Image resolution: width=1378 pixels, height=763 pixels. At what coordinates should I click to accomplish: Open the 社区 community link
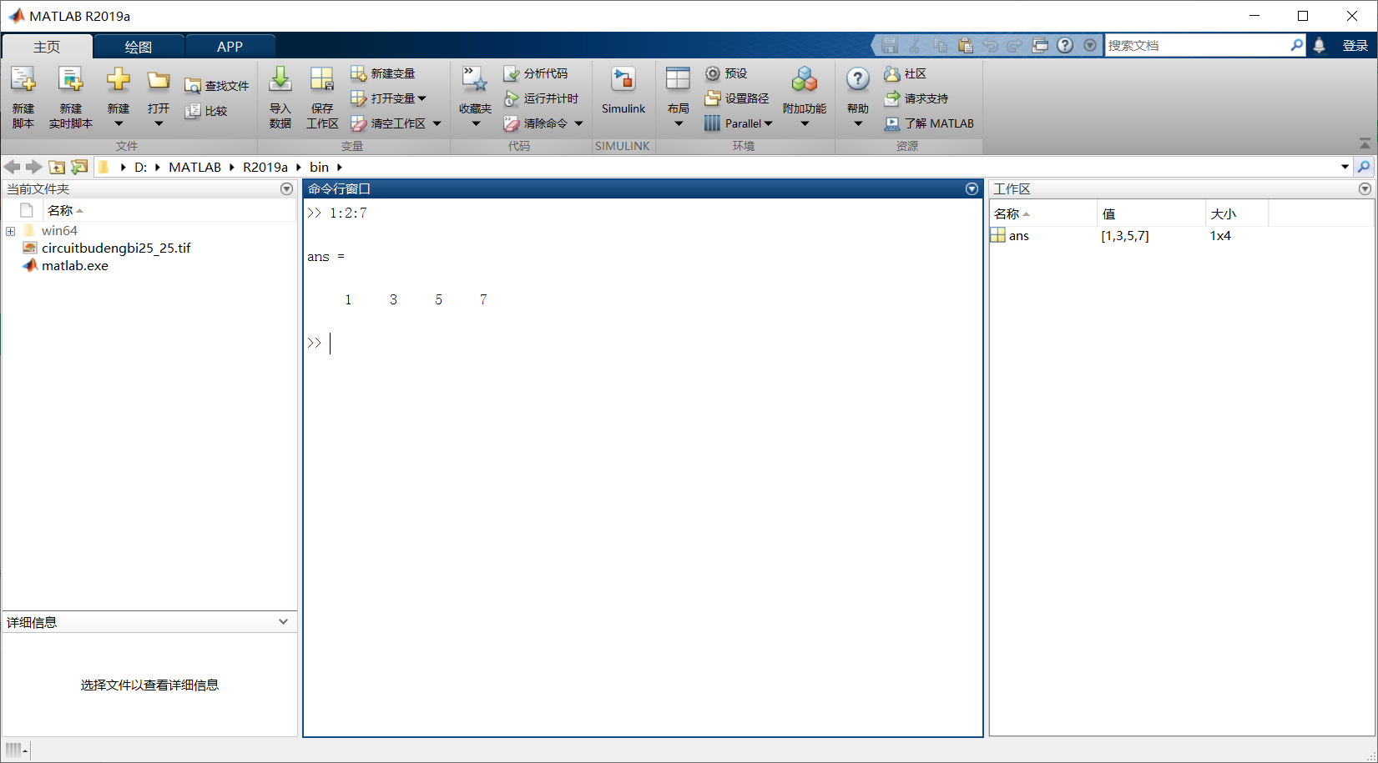[x=905, y=73]
